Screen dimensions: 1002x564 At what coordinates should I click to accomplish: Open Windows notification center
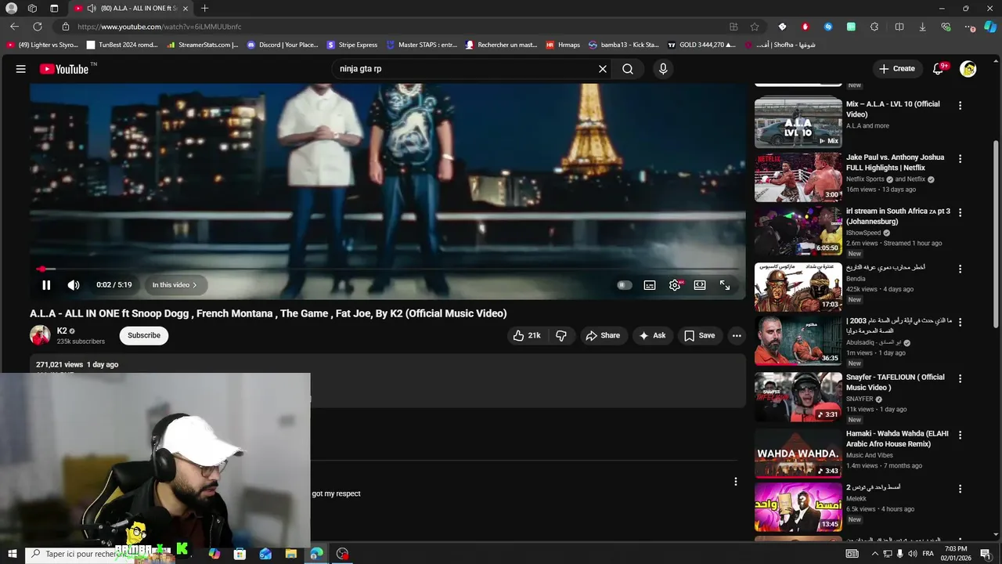pos(986,554)
